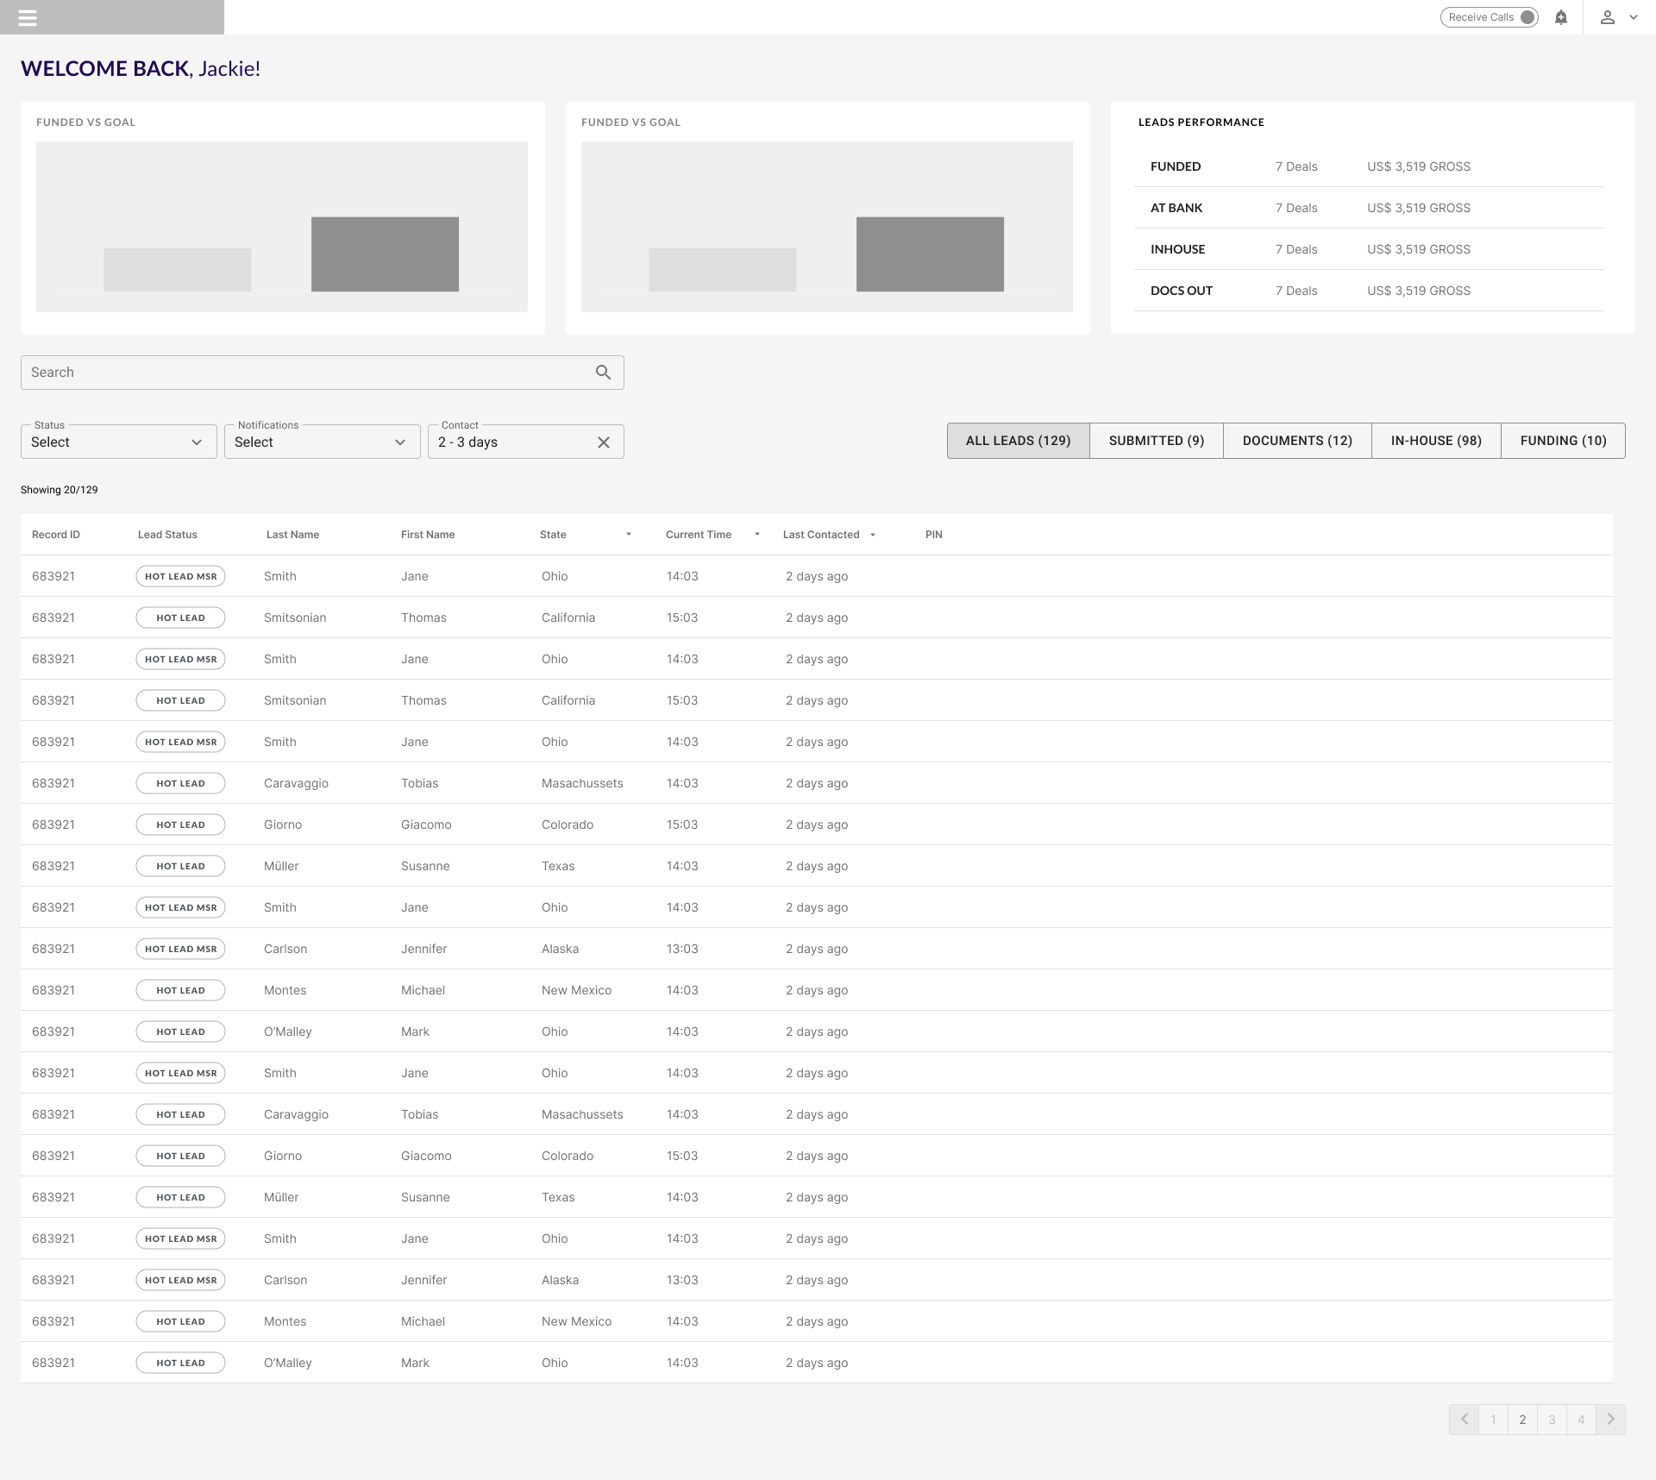Sort by Last Contacted column

(872, 535)
